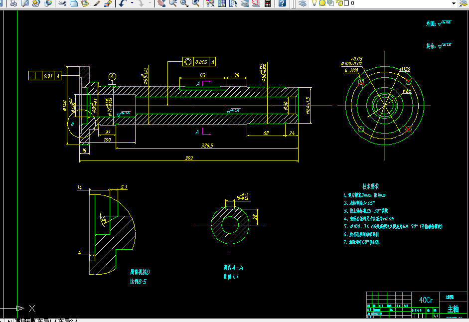The width and height of the screenshot is (469, 322).
Task: Click the Undo arrow icon
Action: click(123, 3)
